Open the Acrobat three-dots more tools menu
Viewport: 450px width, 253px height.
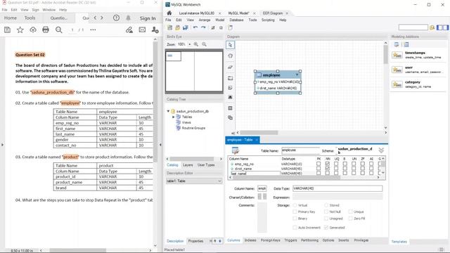click(93, 30)
